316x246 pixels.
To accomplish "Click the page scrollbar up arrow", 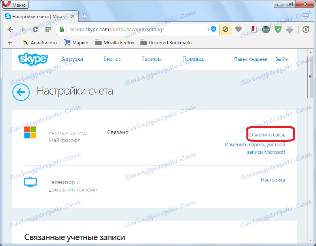I will [310, 52].
